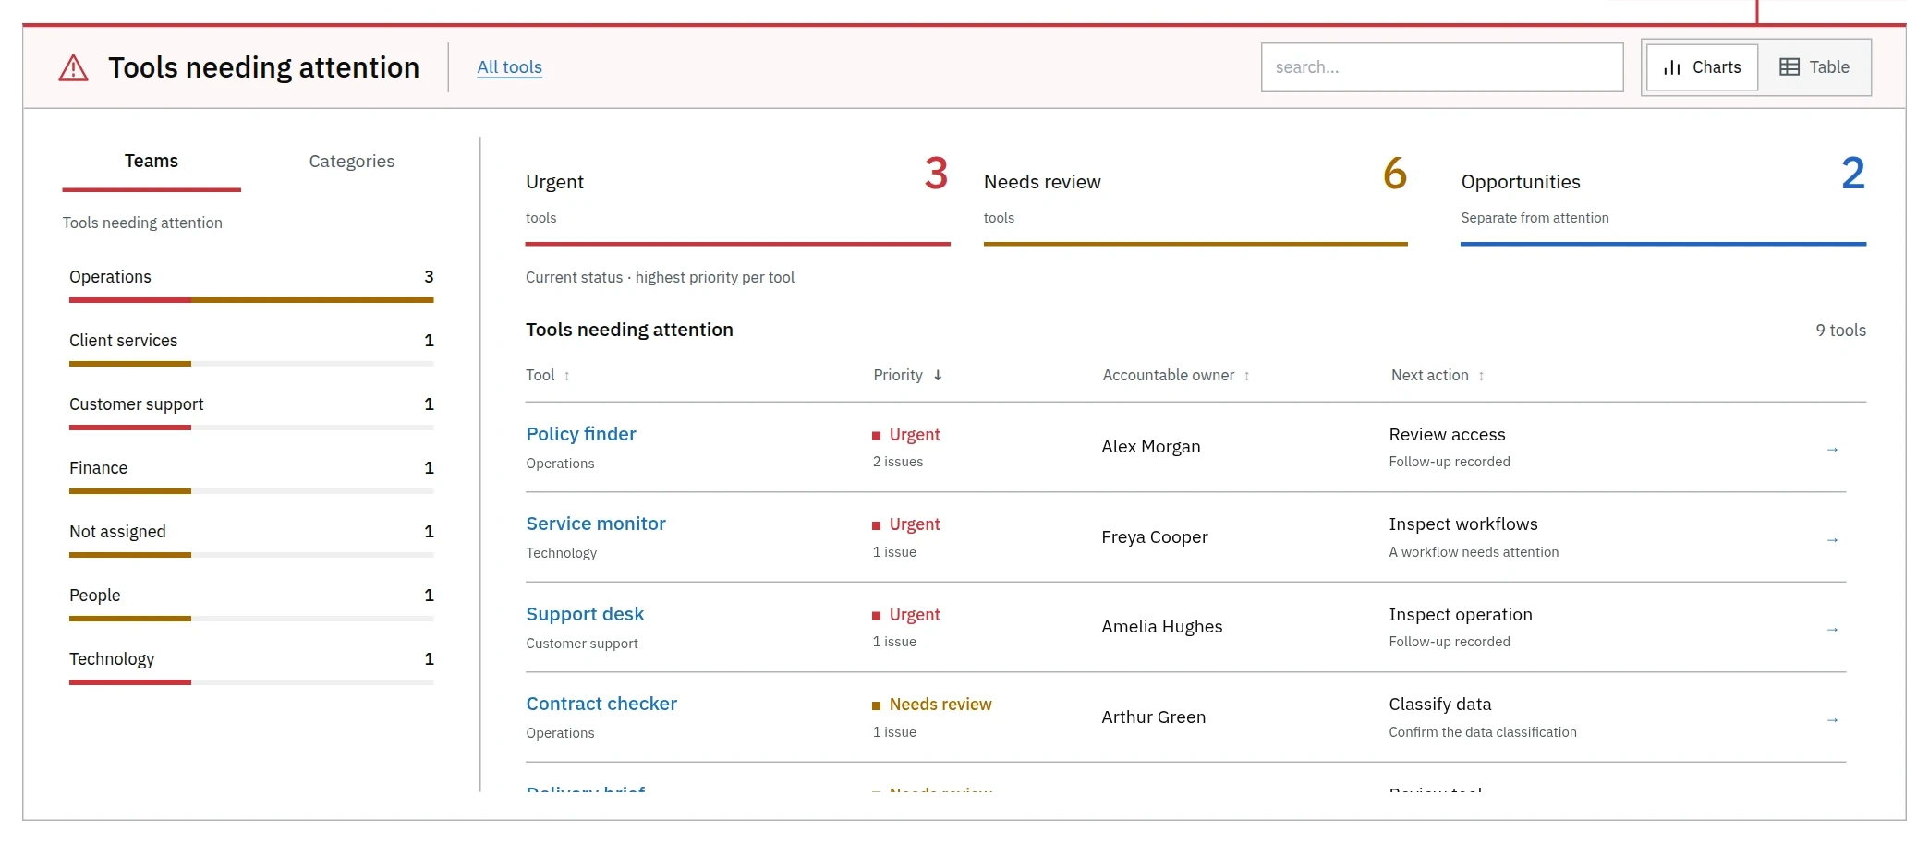Open the Contract checker tool link
This screenshot has height=843, width=1929.
(x=601, y=704)
